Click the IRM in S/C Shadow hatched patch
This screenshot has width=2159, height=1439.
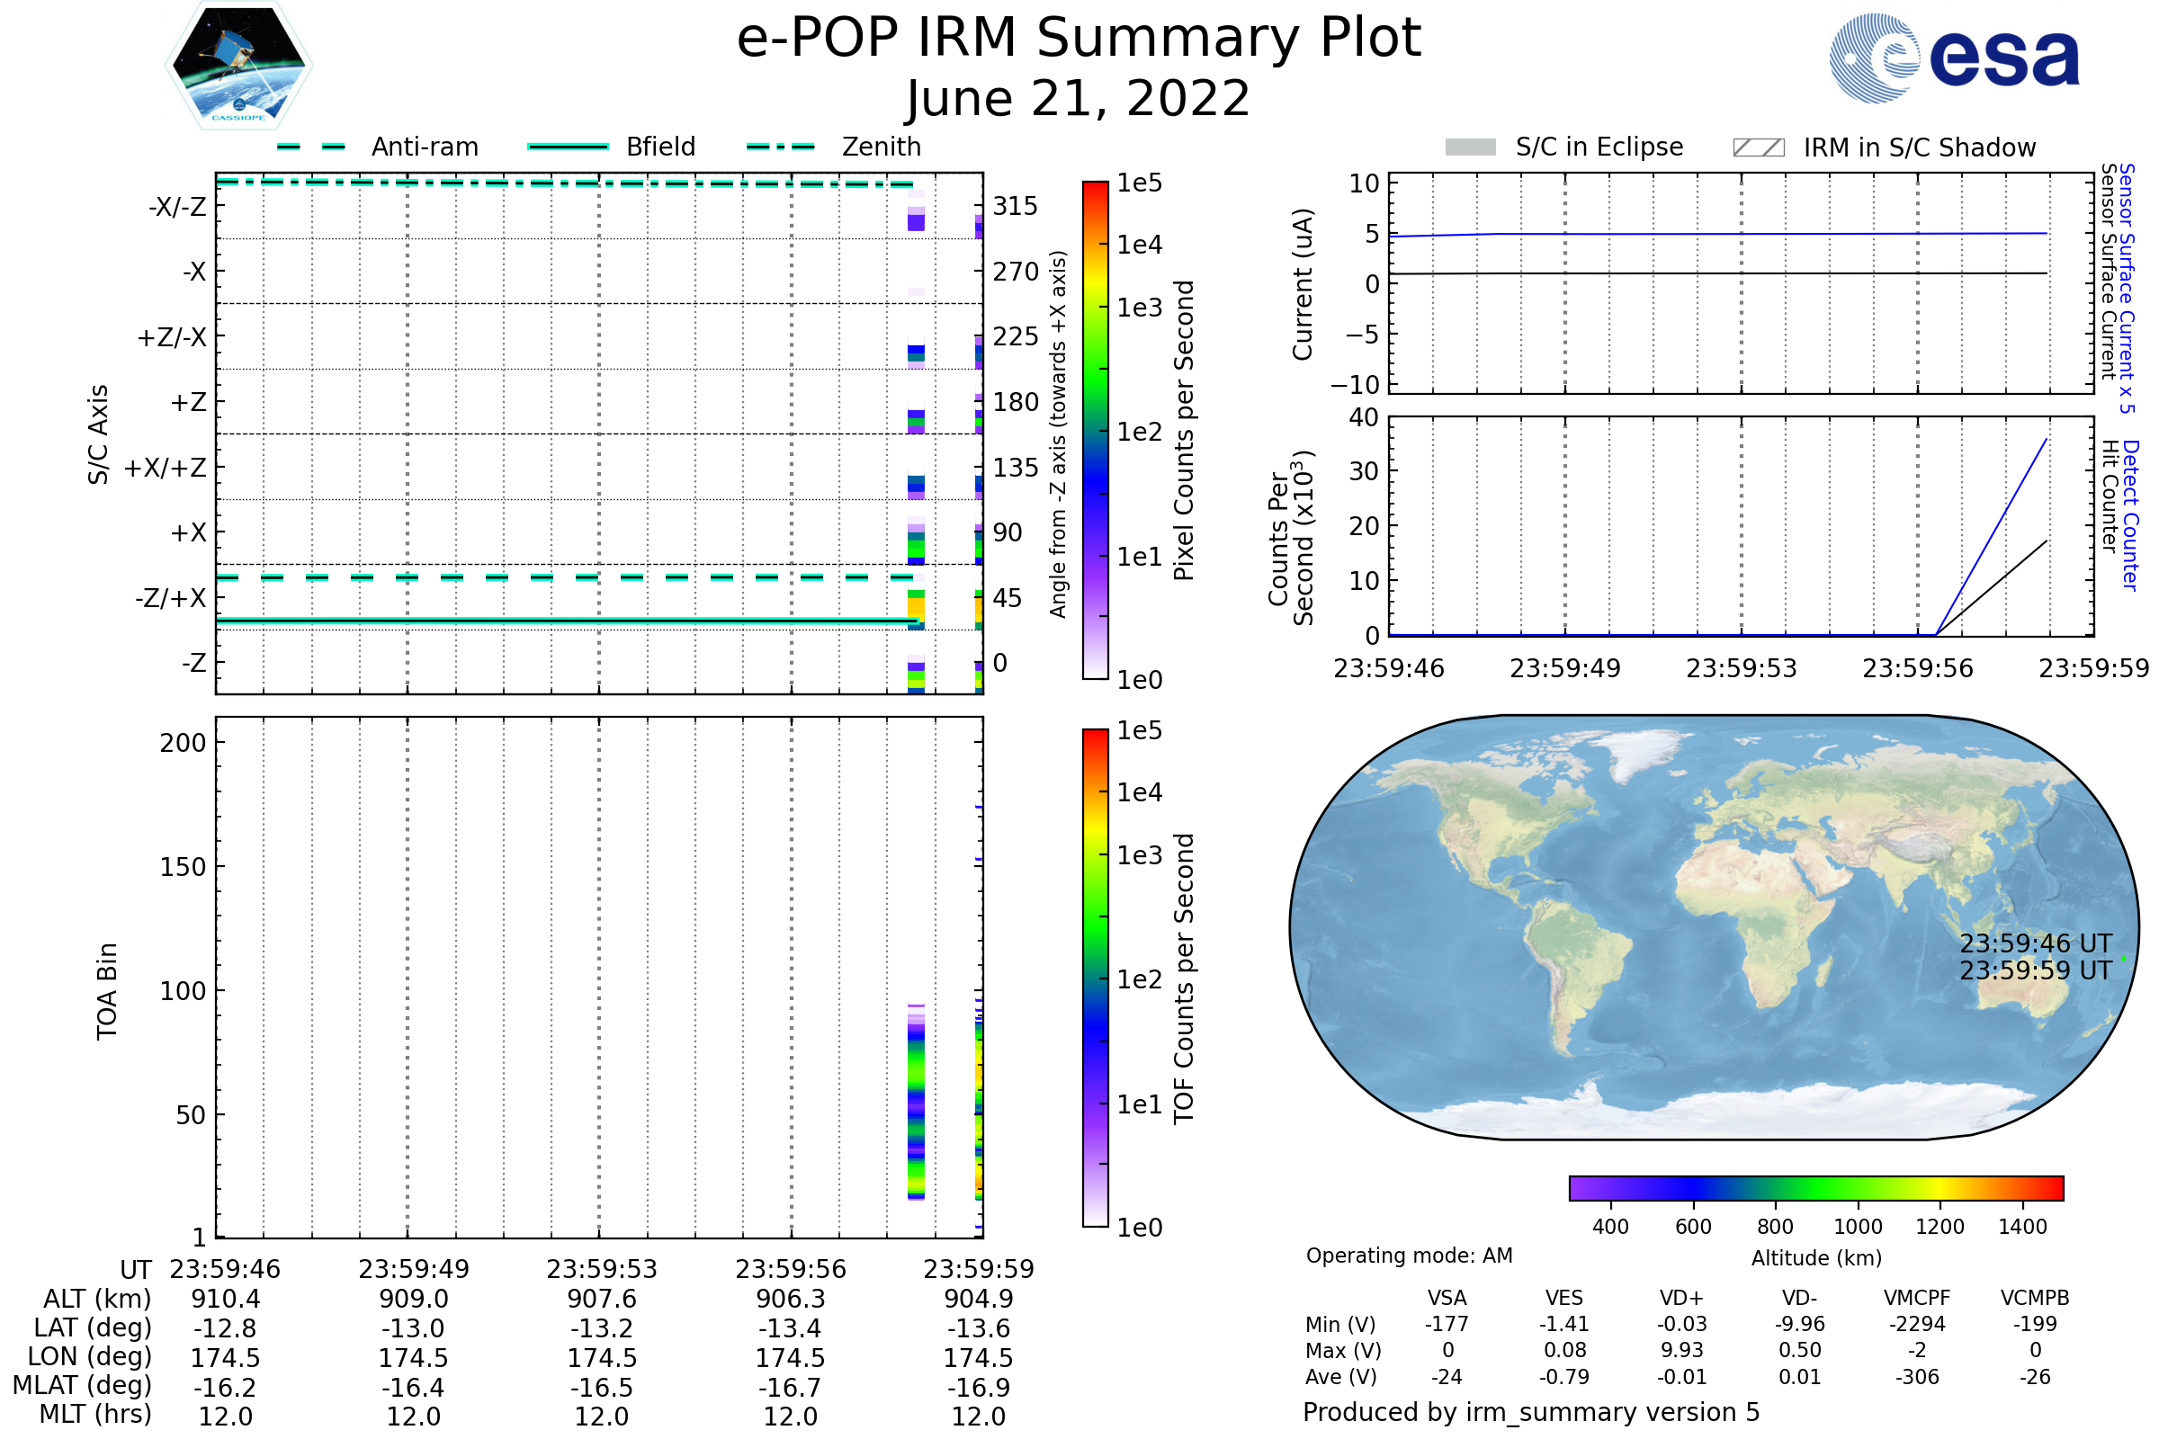tap(1758, 147)
